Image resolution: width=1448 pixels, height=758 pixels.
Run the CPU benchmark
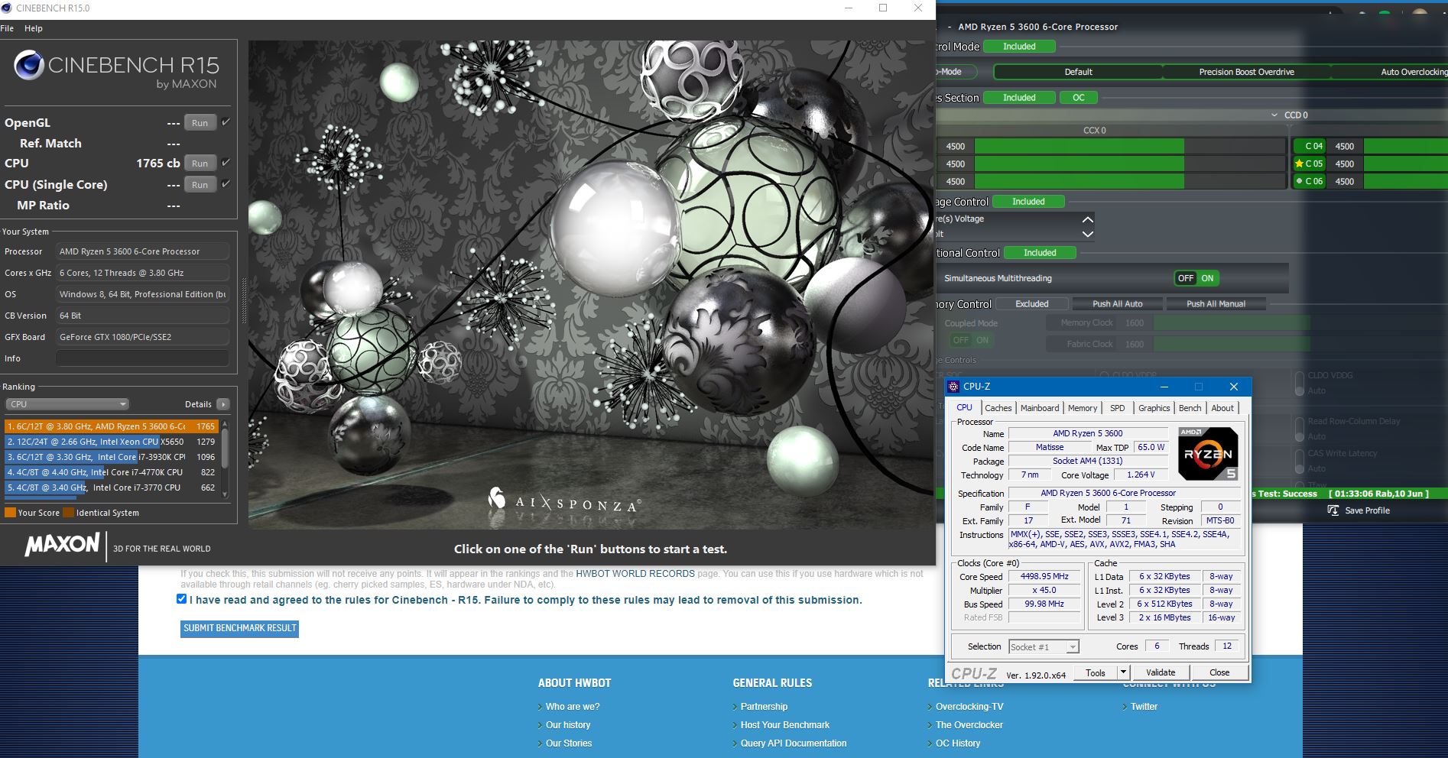click(x=200, y=164)
